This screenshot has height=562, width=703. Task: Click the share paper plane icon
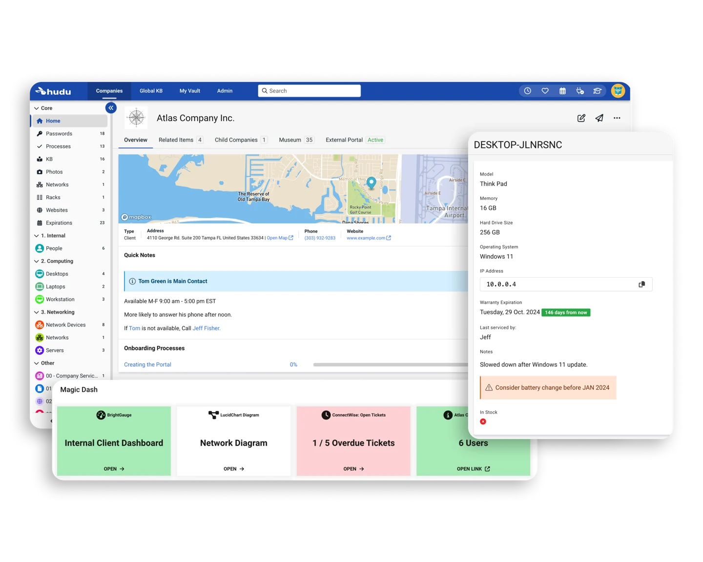(599, 118)
